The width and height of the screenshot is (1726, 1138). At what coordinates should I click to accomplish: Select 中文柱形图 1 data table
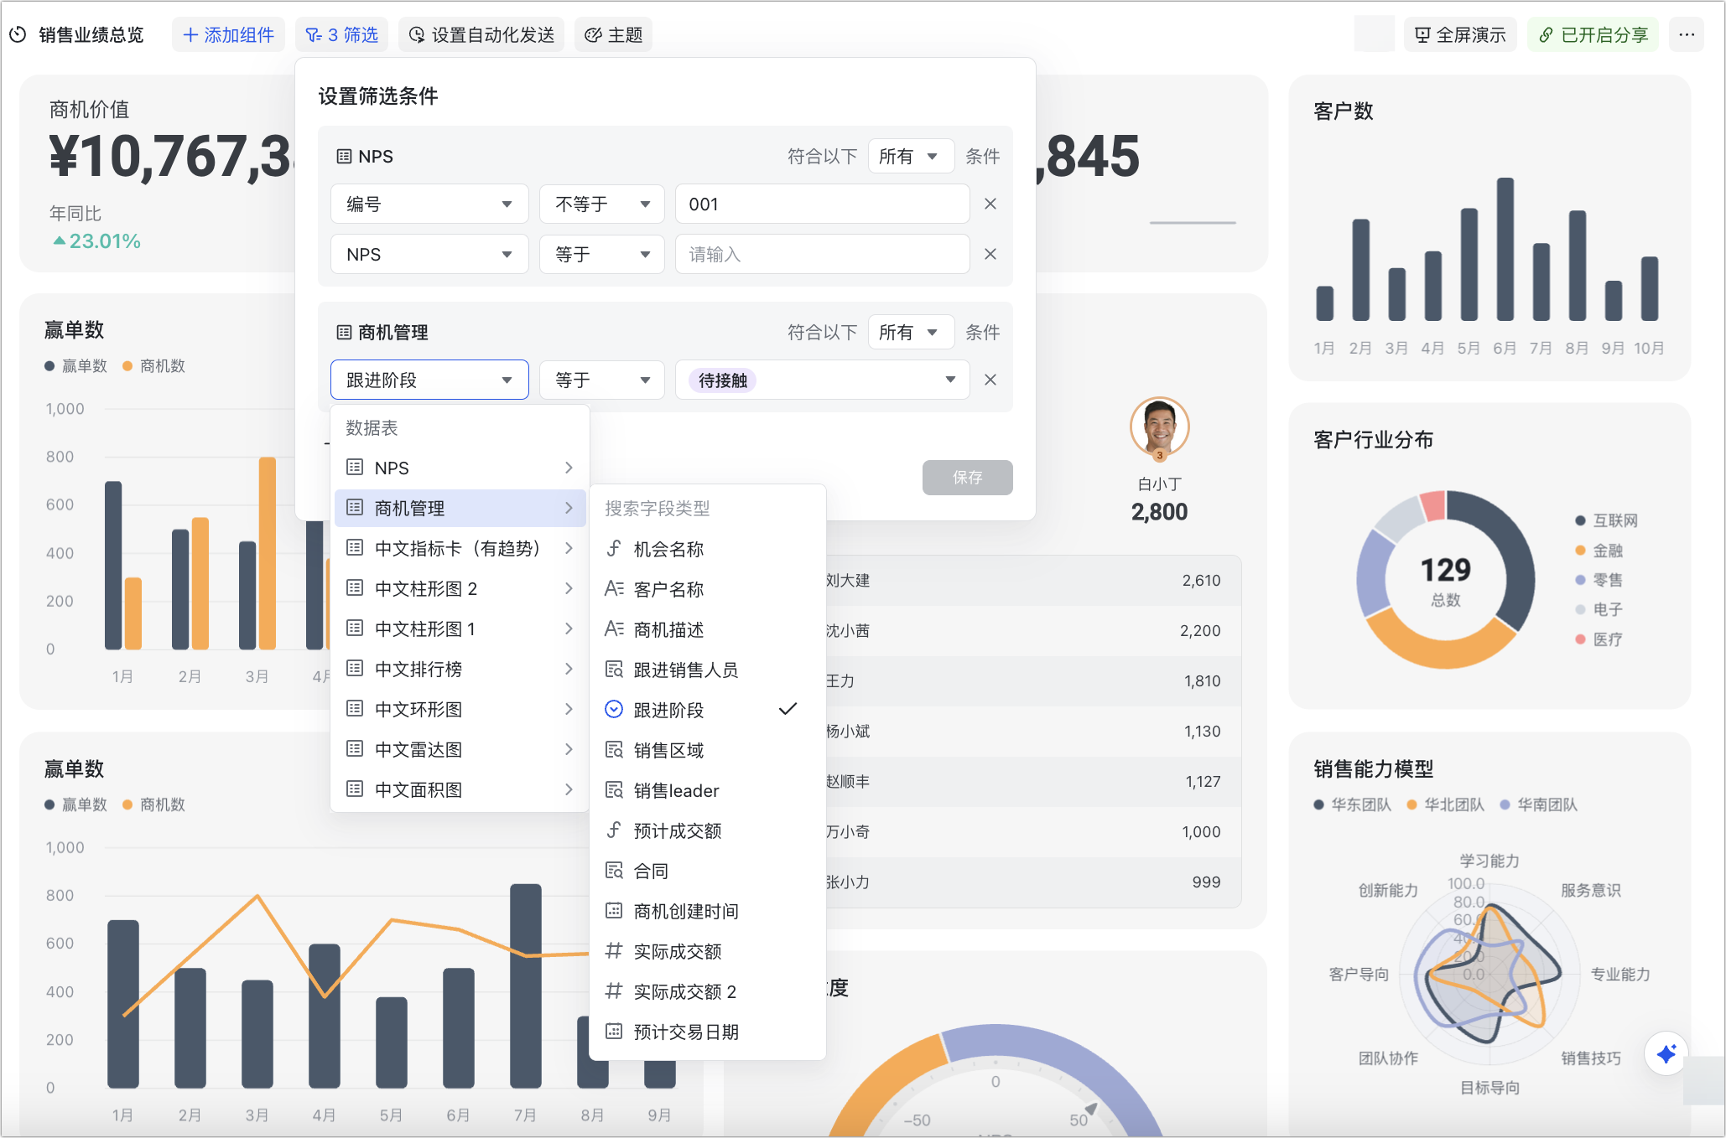pyautogui.click(x=460, y=628)
